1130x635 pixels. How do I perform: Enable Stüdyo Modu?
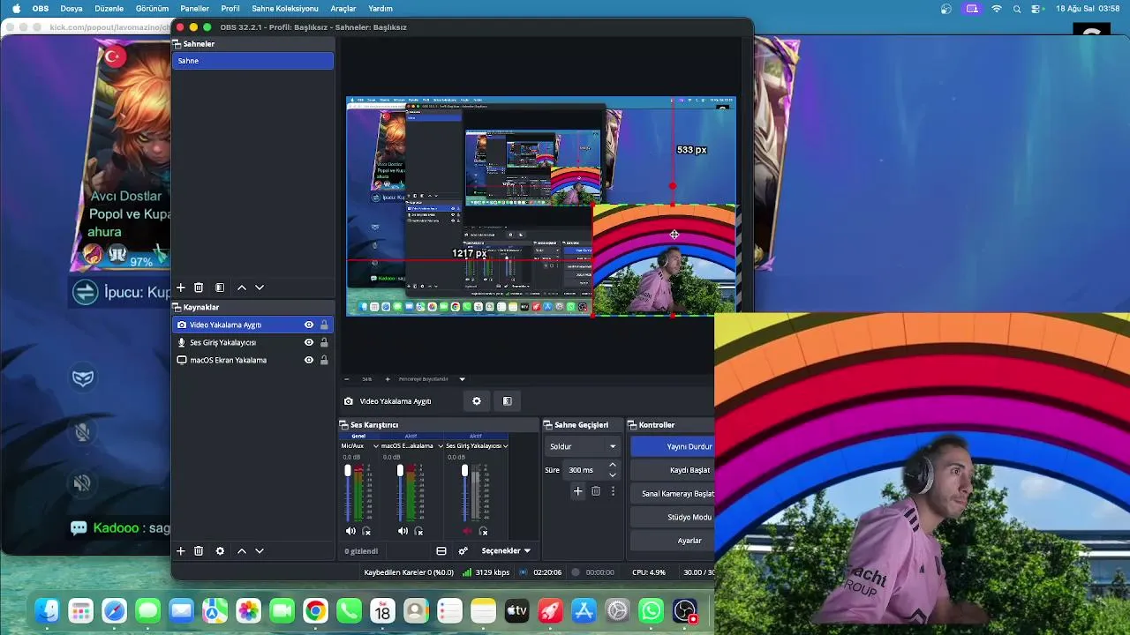coord(673,517)
